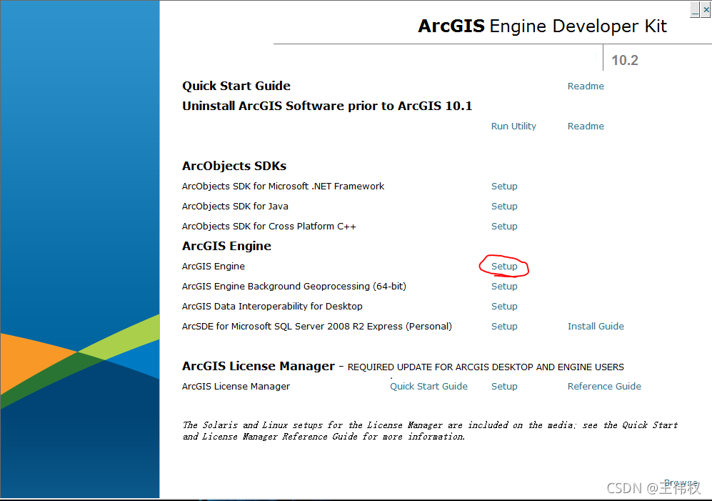Image resolution: width=712 pixels, height=501 pixels.
Task: Launch Setup for ArcGIS License Manager
Action: tap(504, 387)
